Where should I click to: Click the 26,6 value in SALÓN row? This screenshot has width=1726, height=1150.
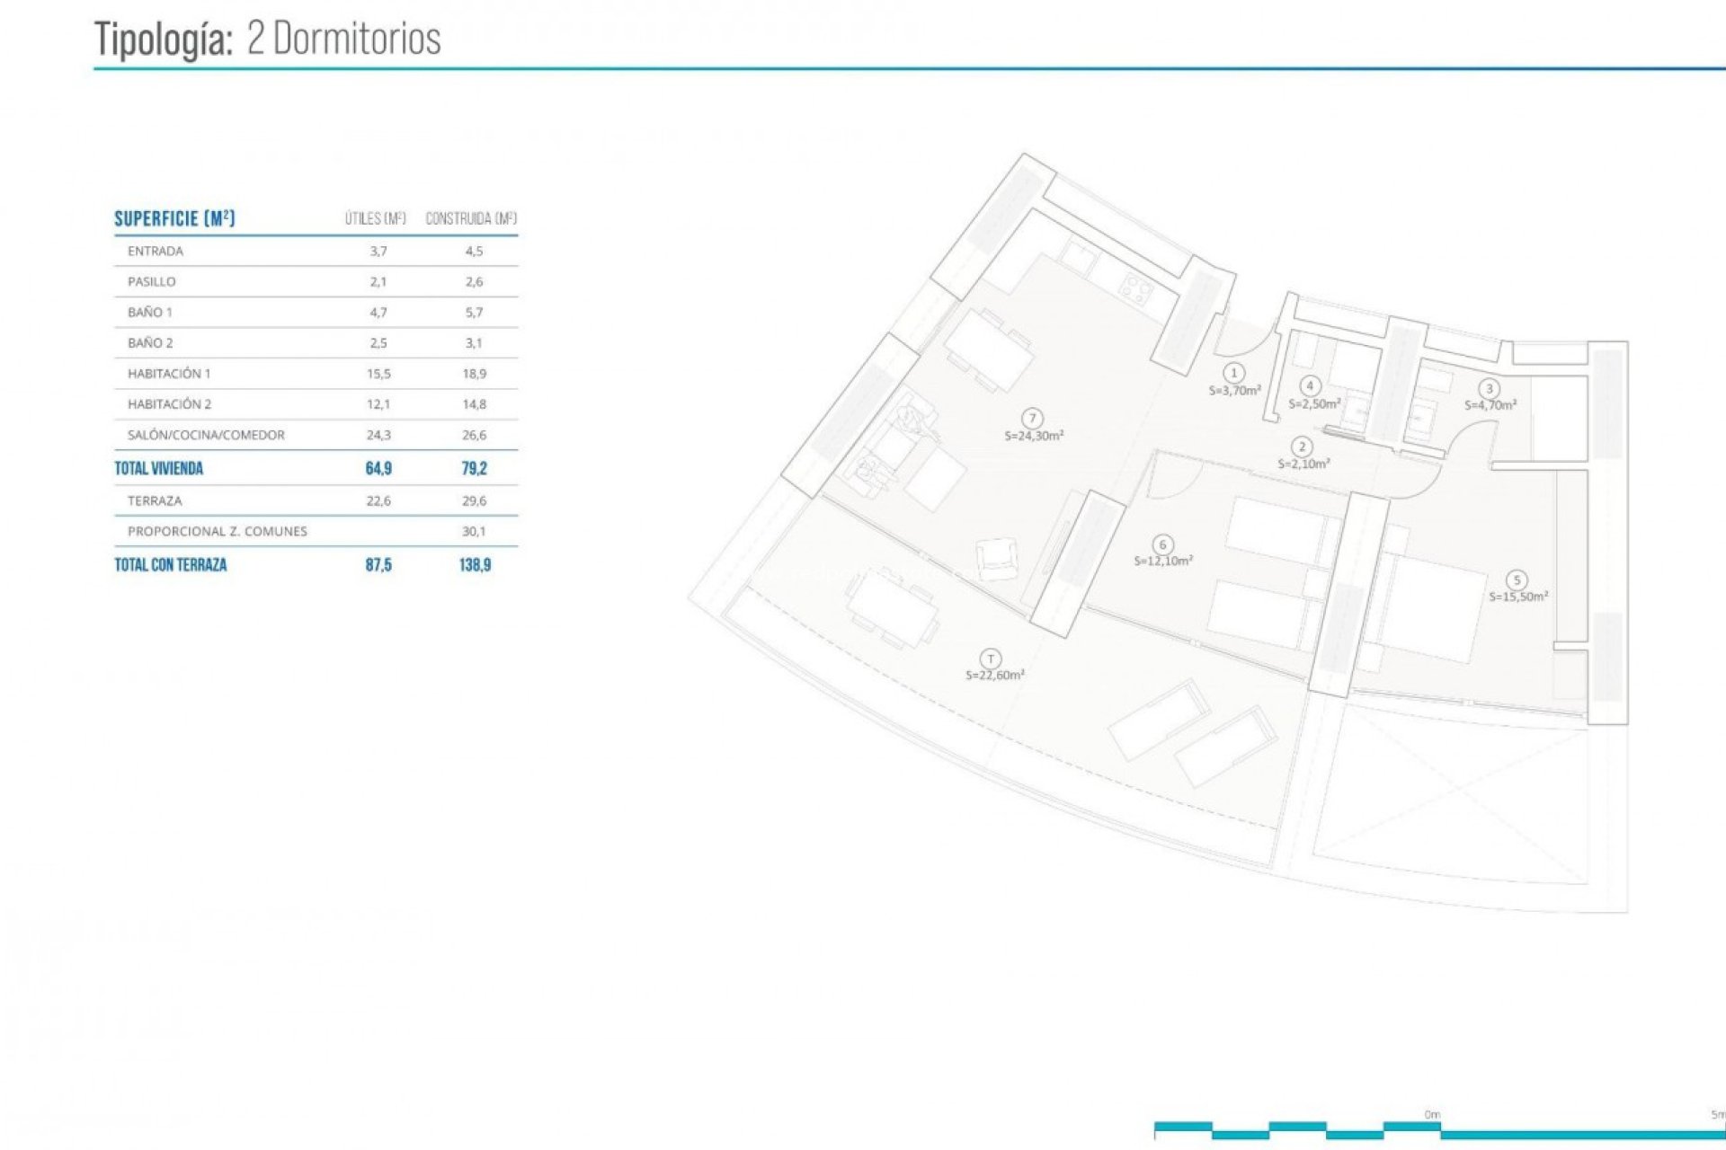coord(474,435)
